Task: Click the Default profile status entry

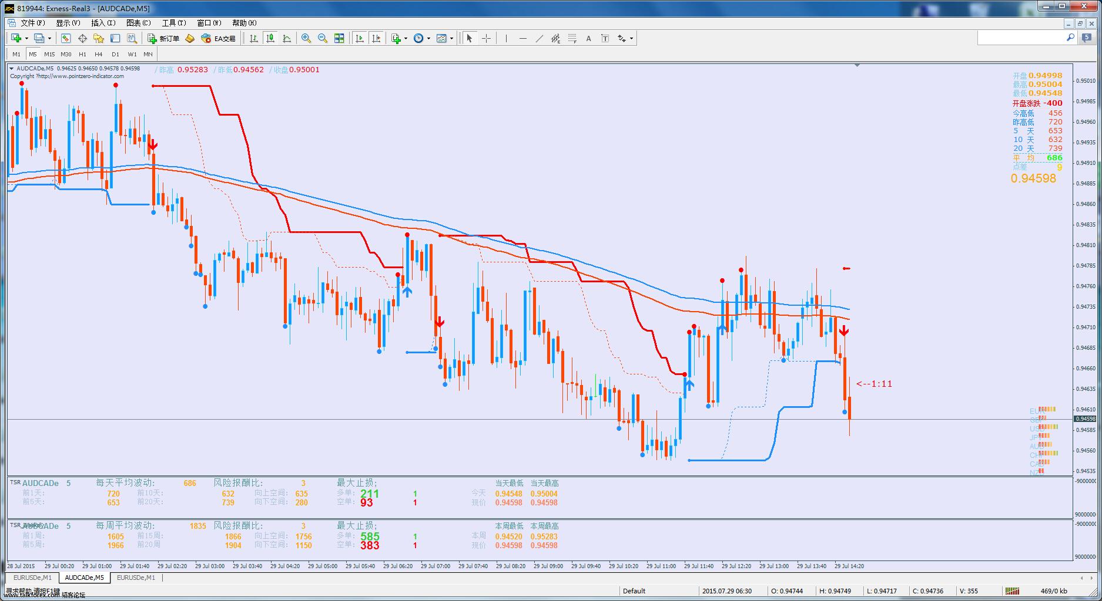Action: 634,591
